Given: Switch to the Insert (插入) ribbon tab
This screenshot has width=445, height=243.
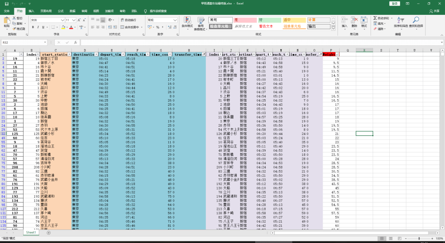Looking at the screenshot, I should point(32,10).
